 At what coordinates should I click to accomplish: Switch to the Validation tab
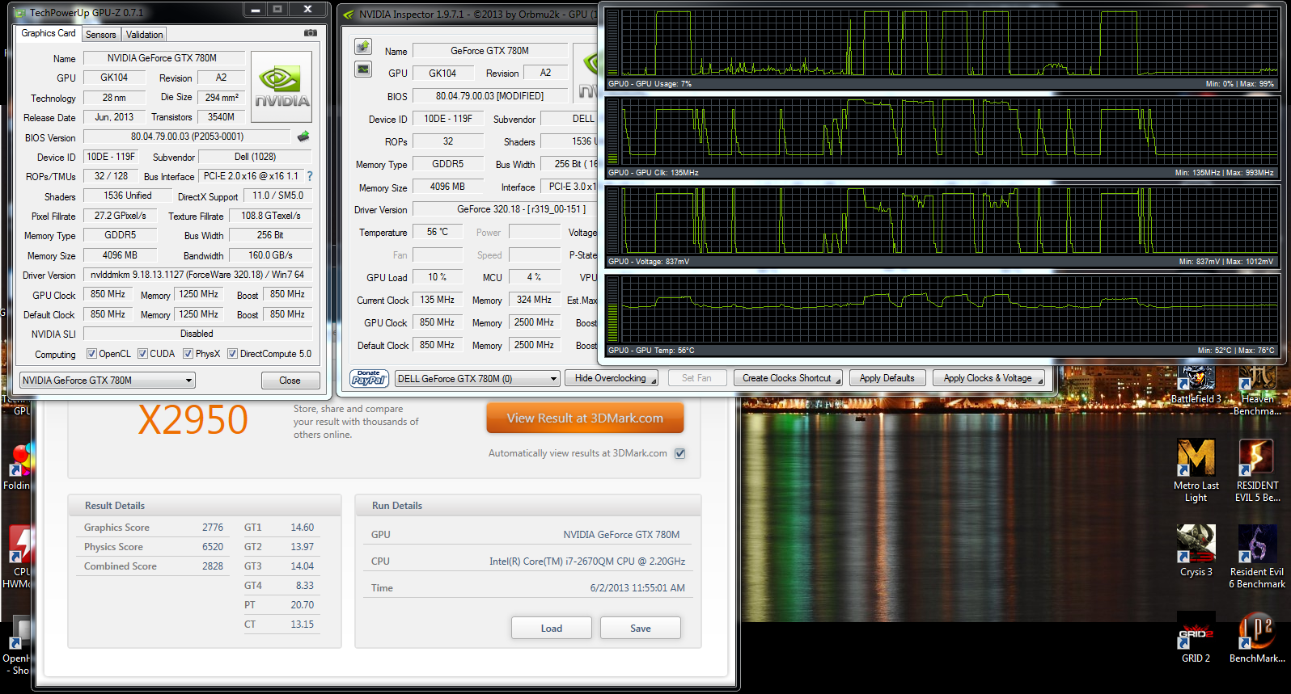(x=145, y=35)
